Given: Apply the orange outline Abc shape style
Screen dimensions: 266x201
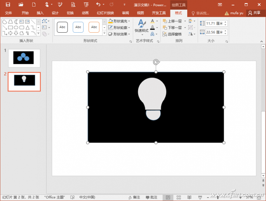Looking at the screenshot, I should [x=94, y=27].
